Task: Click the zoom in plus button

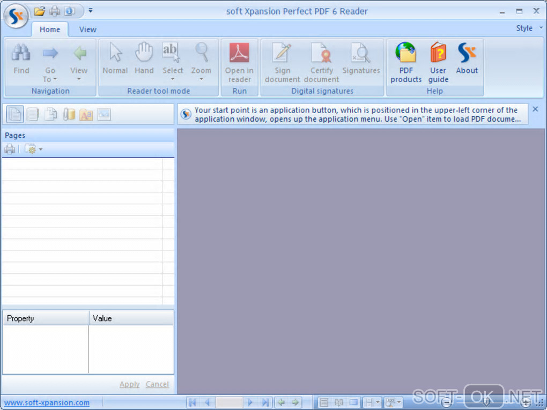Action: pos(526,402)
